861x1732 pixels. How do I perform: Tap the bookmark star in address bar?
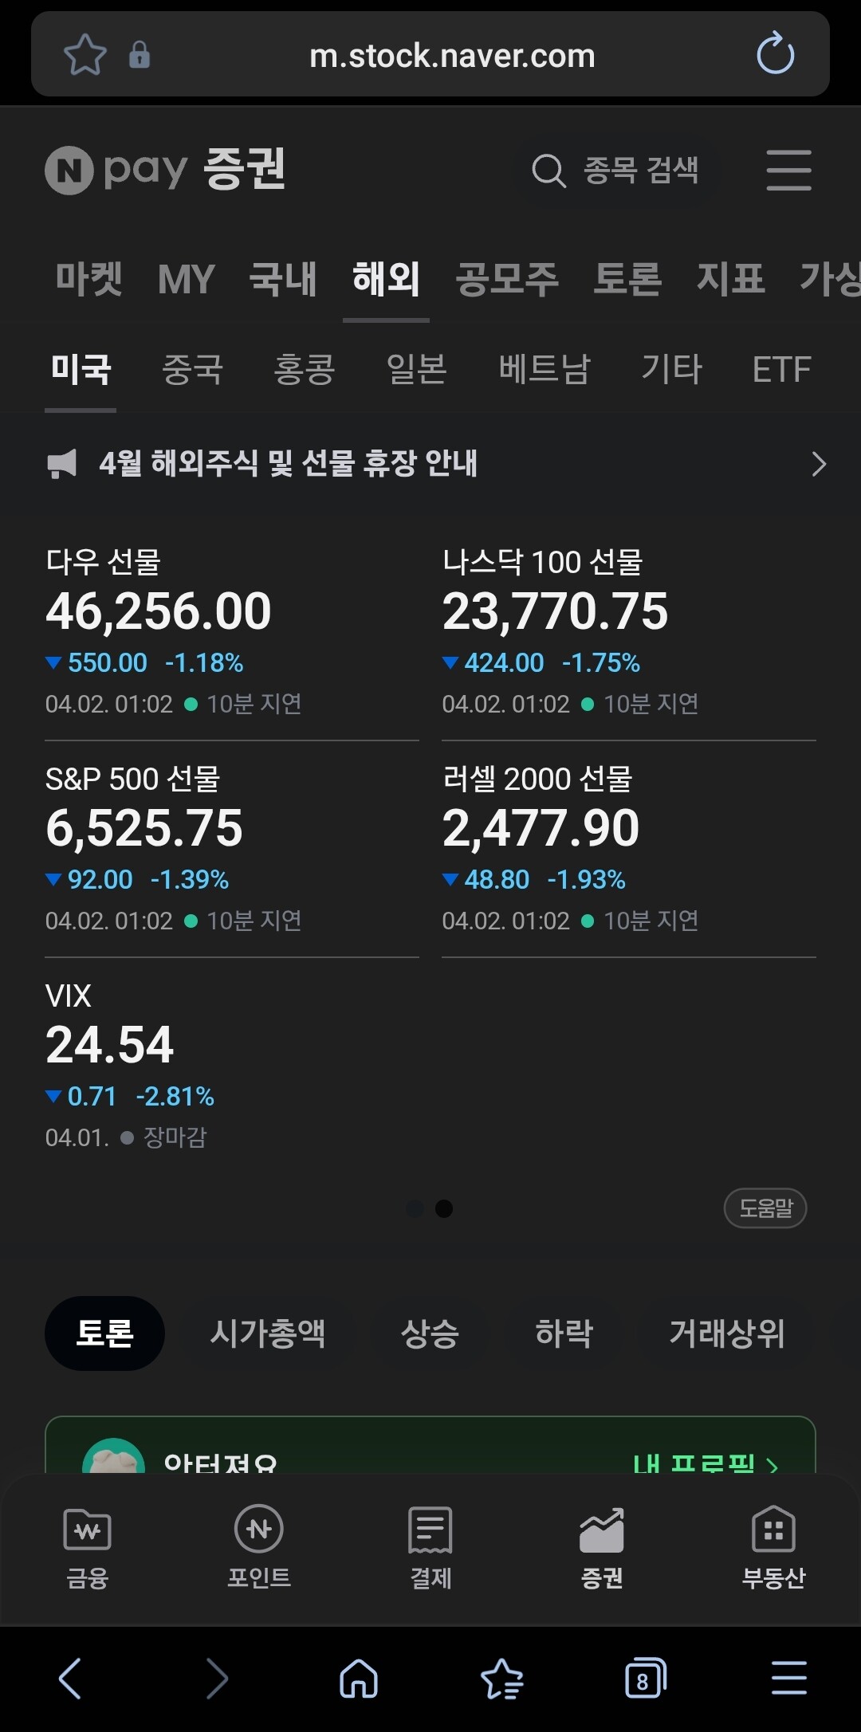point(85,55)
